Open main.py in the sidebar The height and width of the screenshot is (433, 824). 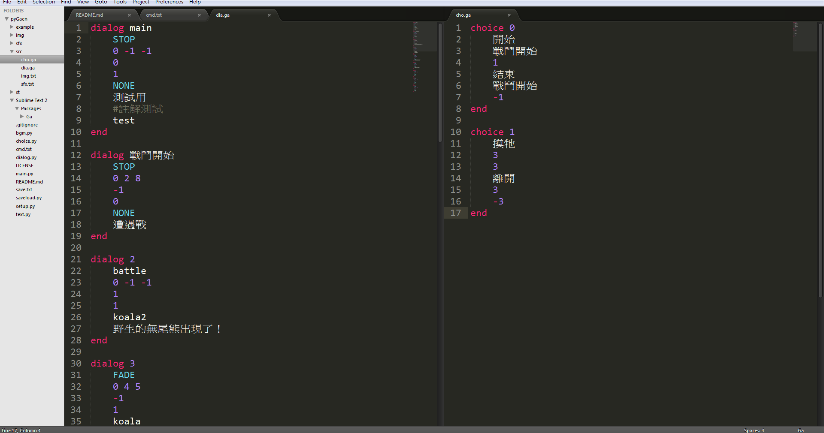pyautogui.click(x=24, y=174)
